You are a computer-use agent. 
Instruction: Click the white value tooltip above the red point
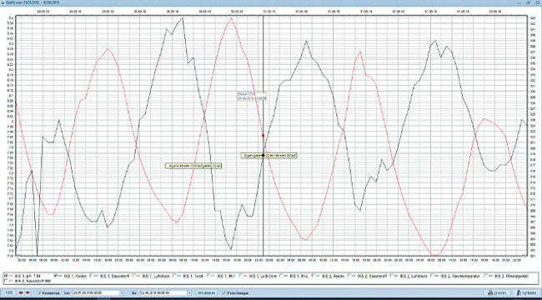point(252,96)
